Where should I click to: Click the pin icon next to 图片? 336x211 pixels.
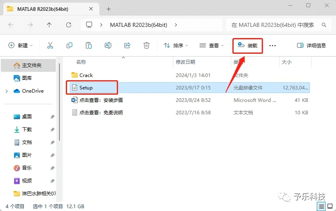[x=52, y=155]
